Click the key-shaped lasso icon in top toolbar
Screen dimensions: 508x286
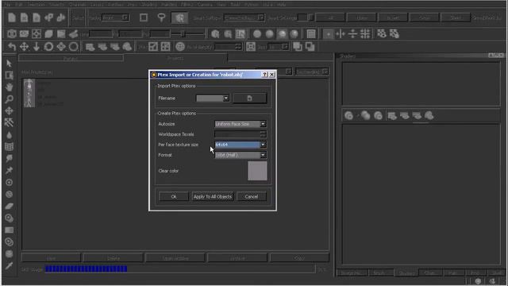click(x=161, y=17)
